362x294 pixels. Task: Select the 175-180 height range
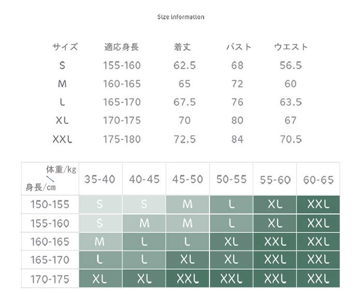pos(122,139)
